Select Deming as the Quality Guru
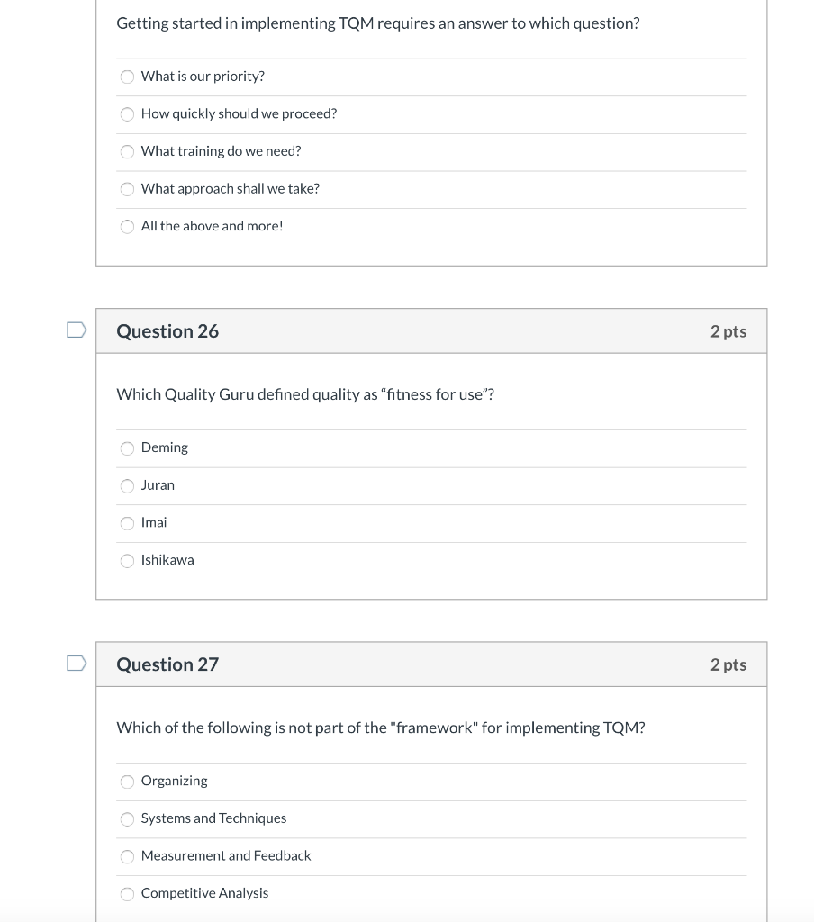The width and height of the screenshot is (814, 922). (x=127, y=447)
